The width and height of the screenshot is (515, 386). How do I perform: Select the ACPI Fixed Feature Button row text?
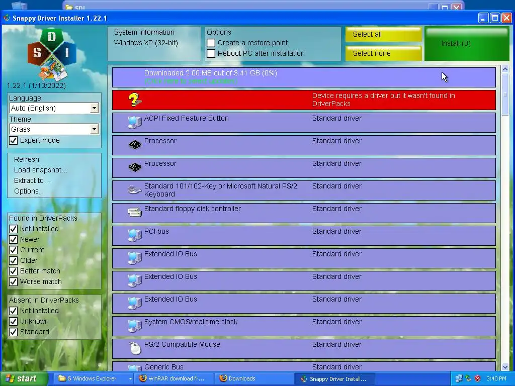[187, 118]
